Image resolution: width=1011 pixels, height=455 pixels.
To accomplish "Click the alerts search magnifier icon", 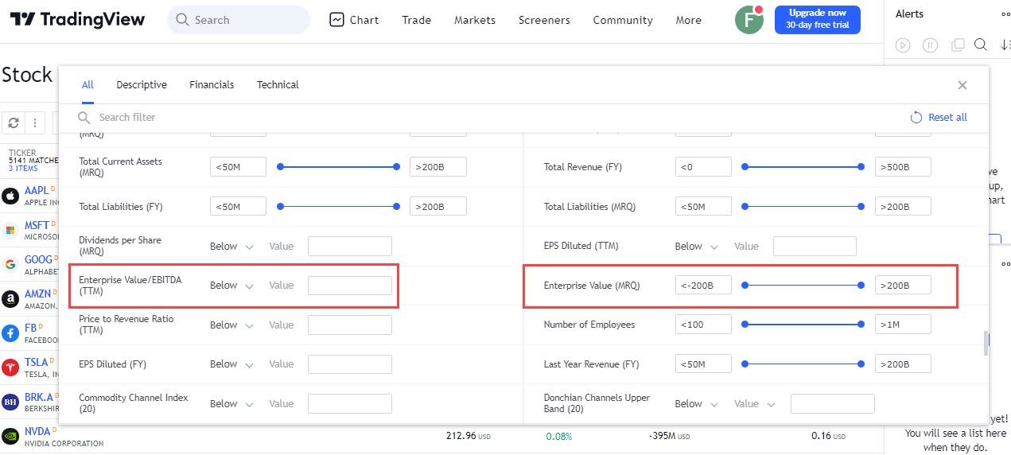I will point(981,45).
